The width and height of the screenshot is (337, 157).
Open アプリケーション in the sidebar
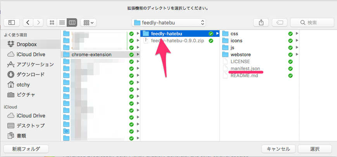(x=30, y=64)
